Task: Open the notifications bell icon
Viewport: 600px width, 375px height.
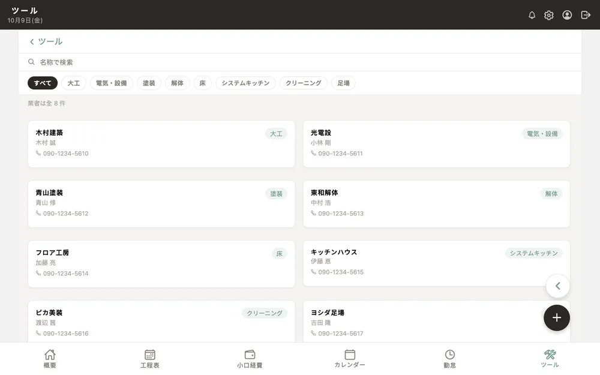Action: tap(532, 15)
